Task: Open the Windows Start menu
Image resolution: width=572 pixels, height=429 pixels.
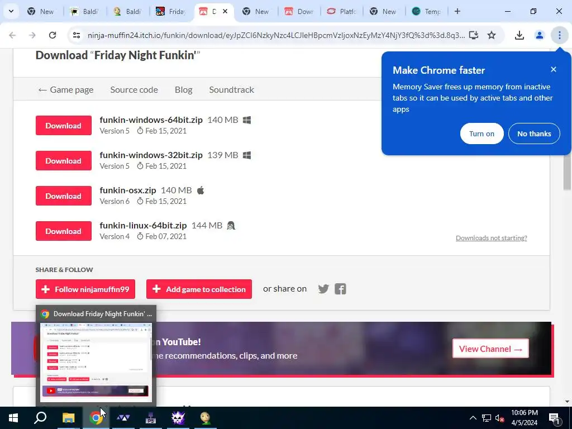Action: 13,418
